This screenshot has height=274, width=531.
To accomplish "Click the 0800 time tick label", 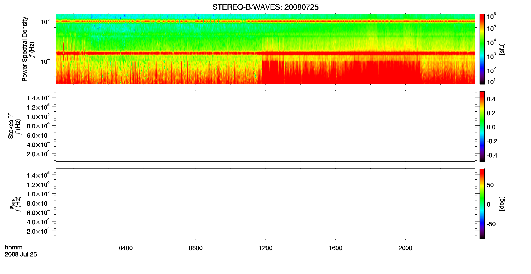I will click(196, 248).
